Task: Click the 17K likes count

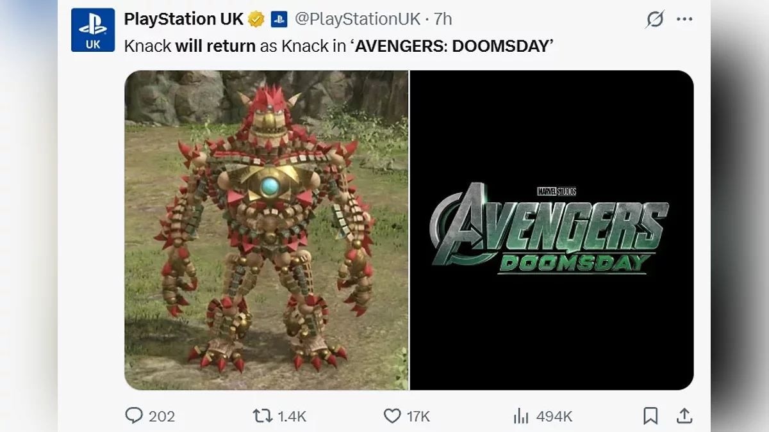Action: (418, 416)
